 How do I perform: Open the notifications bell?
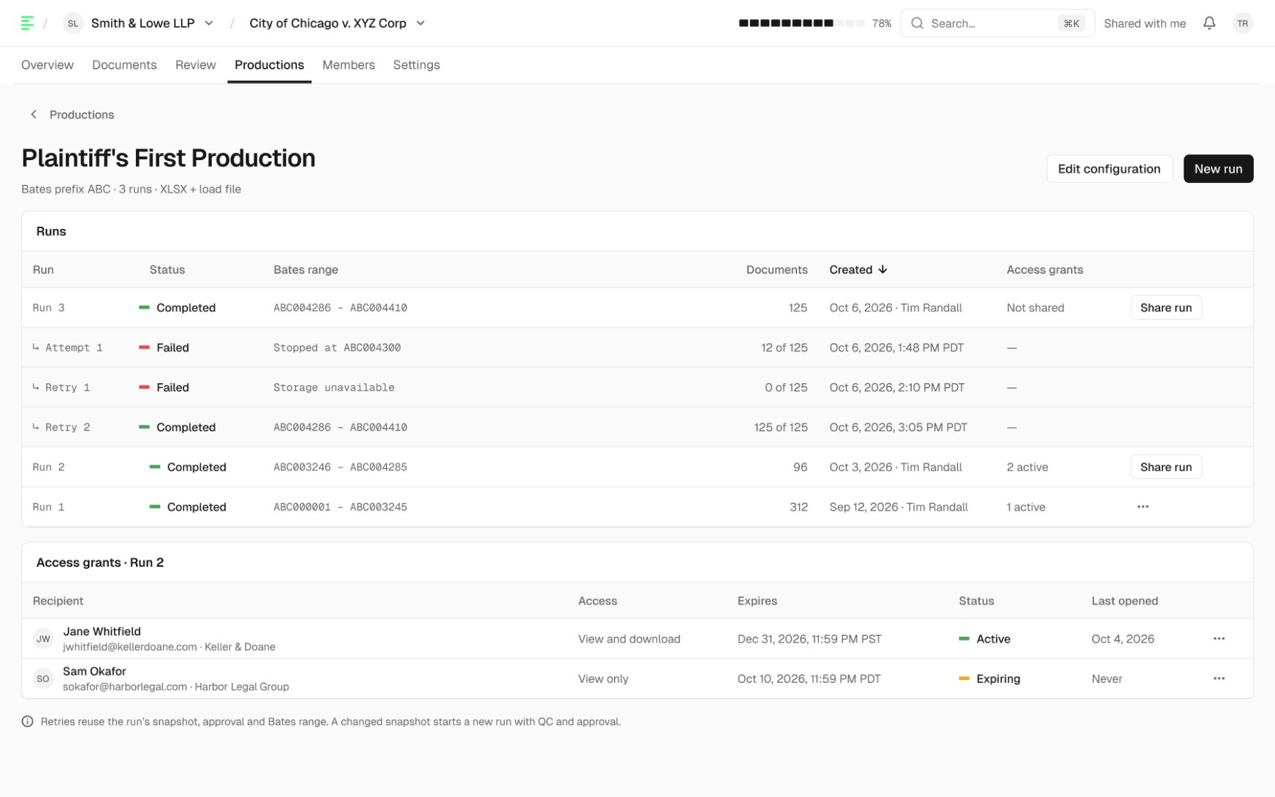[x=1209, y=23]
